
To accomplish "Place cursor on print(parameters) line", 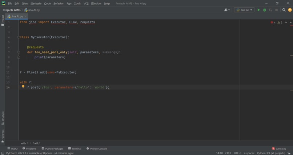I will pos(50,57).
